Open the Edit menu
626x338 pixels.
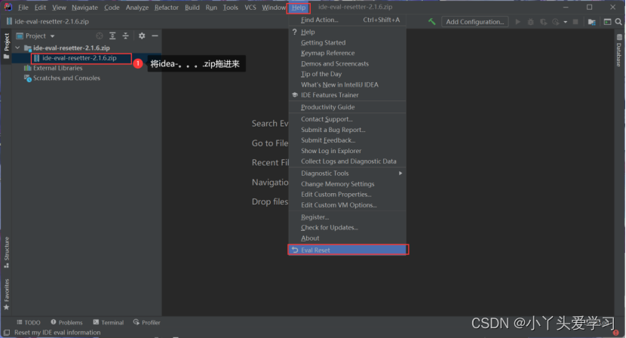(x=40, y=8)
